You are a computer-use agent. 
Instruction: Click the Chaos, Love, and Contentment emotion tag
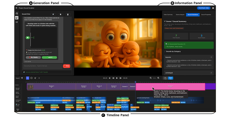(x=174, y=28)
